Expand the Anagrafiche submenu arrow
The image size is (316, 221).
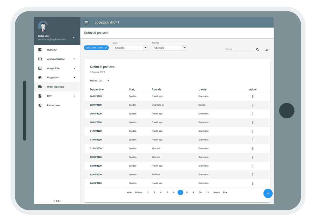(74, 68)
